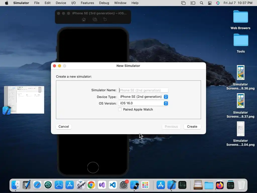Click the Cancel button

63,127
